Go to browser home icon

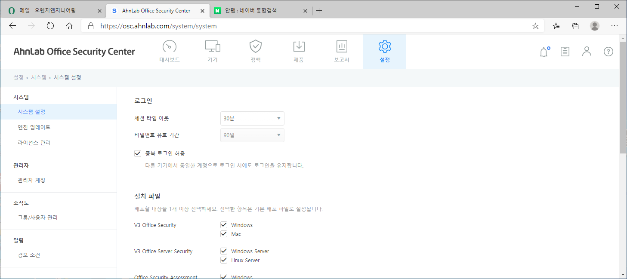69,26
